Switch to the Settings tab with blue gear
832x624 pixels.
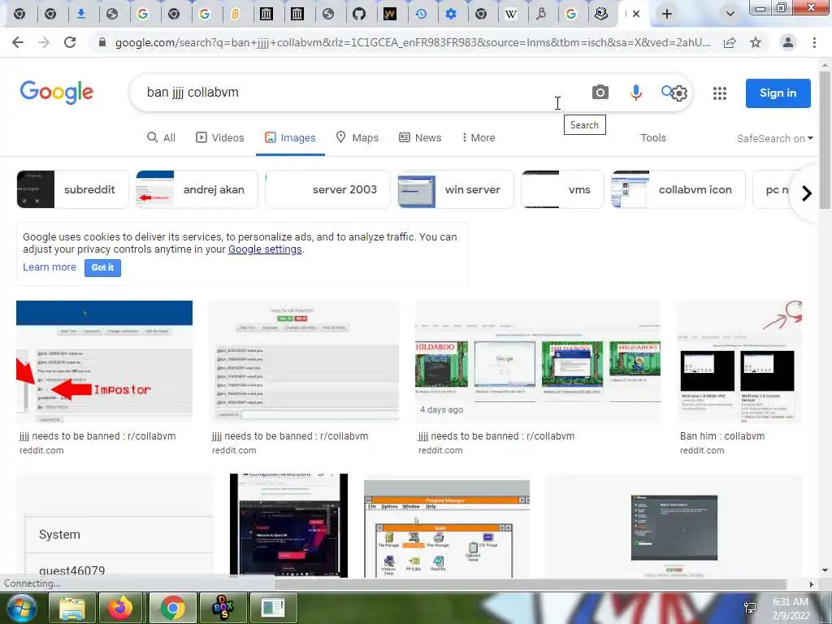451,14
